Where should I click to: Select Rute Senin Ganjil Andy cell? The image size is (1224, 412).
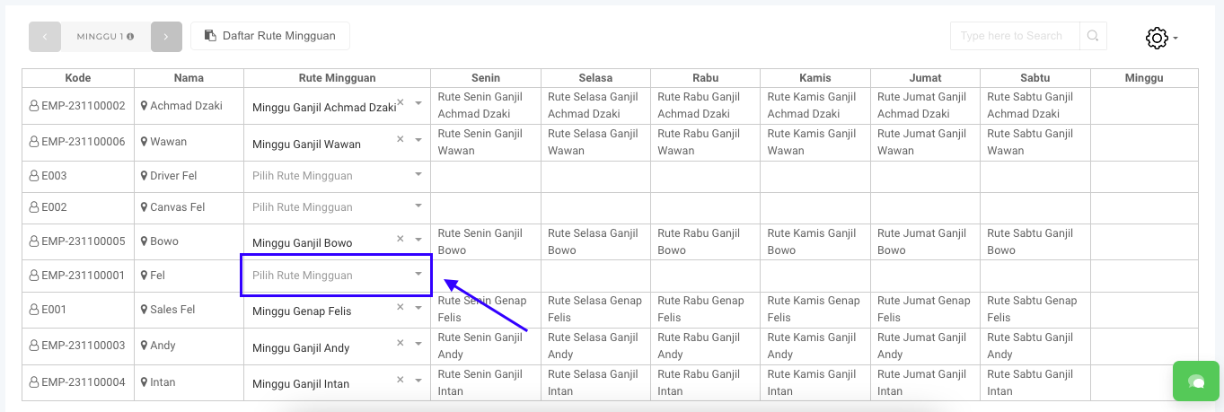coord(485,346)
